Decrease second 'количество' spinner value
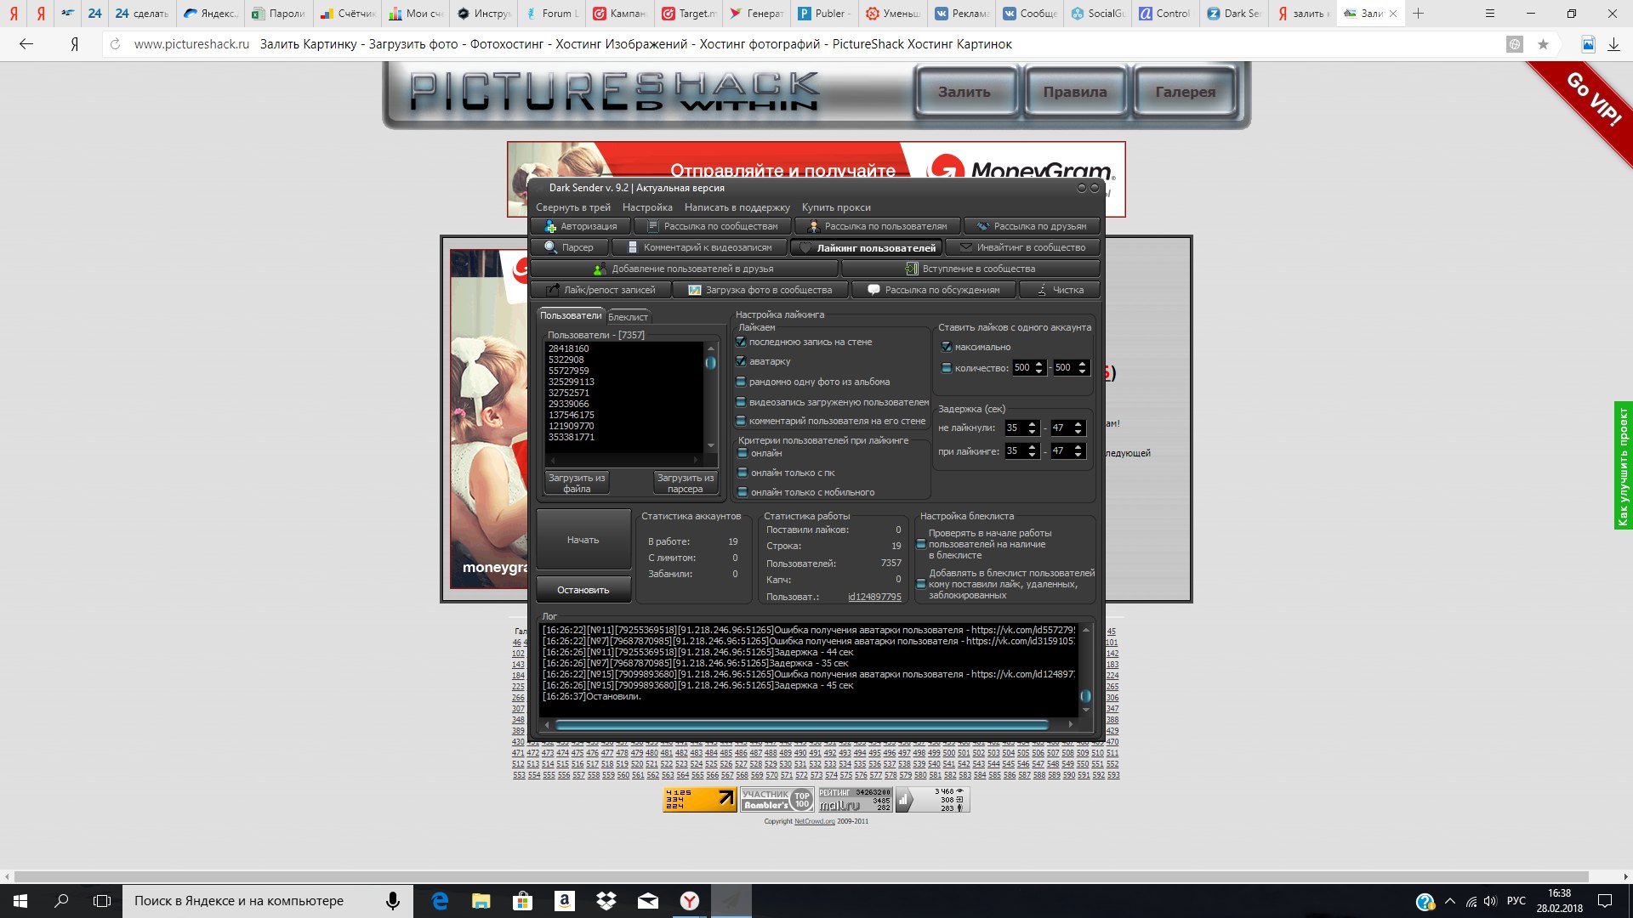1633x918 pixels. click(x=1082, y=371)
